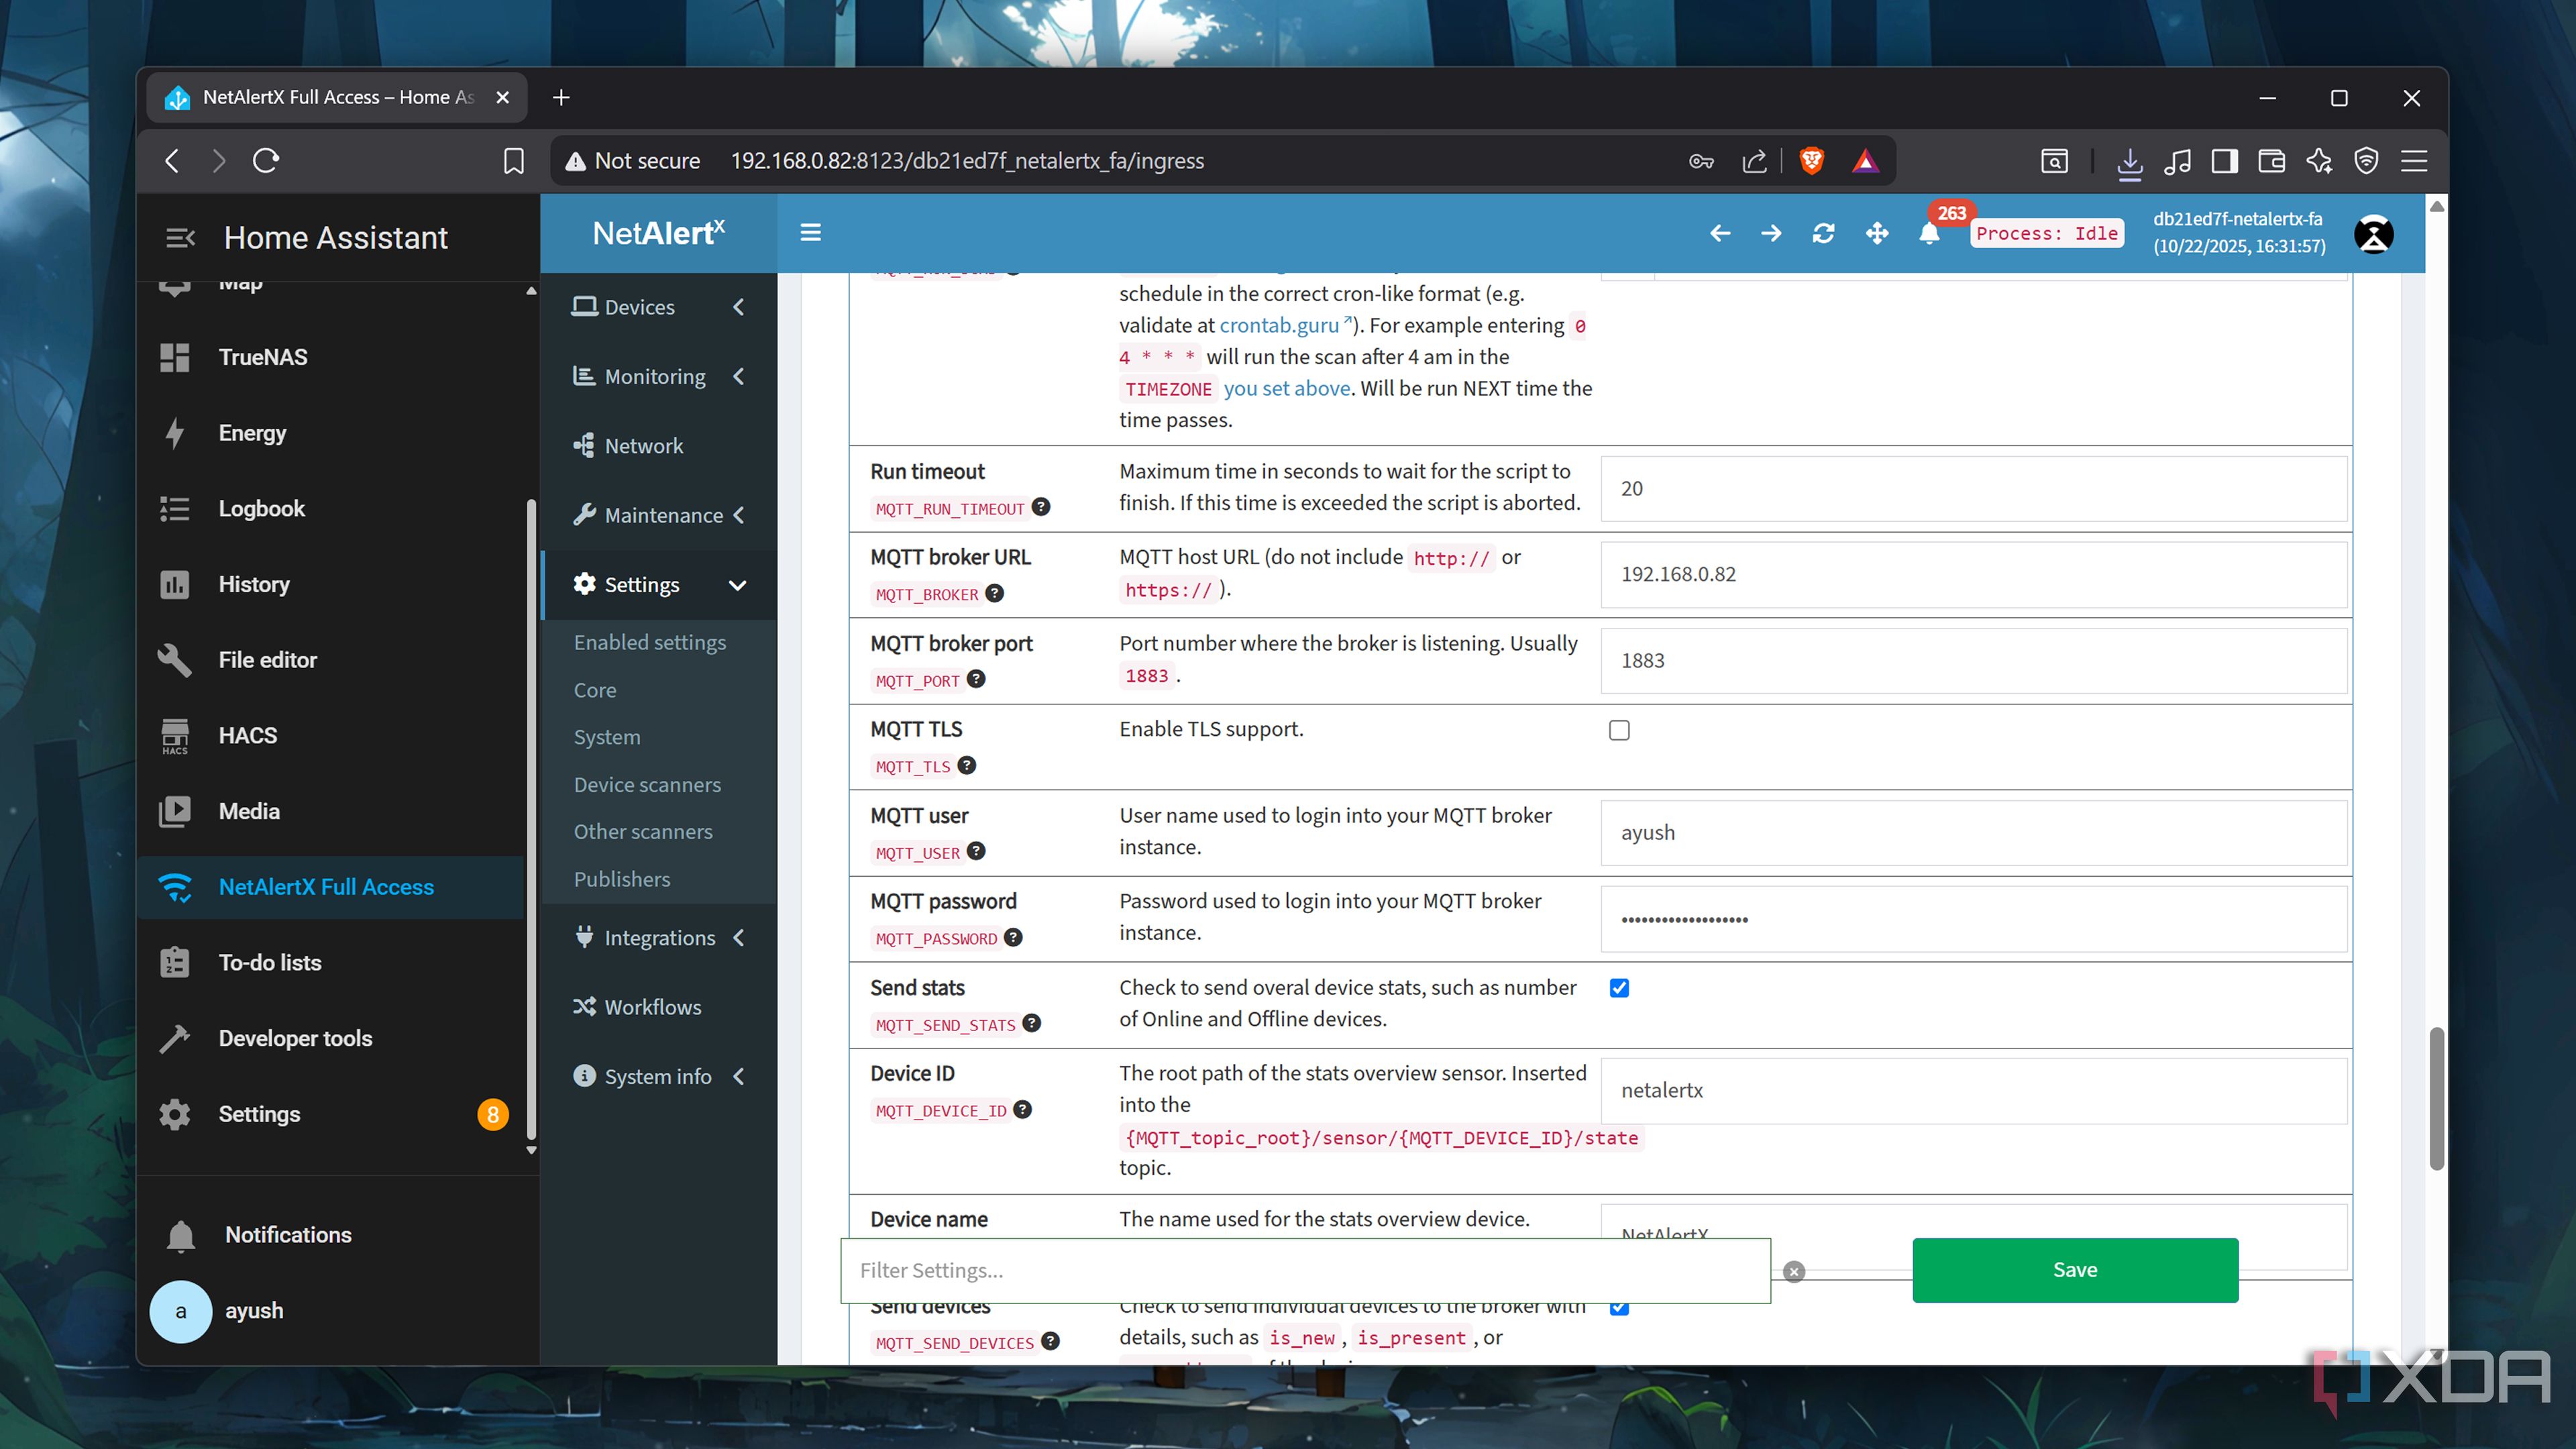Click the NetAlertX refresh icon

(x=1823, y=233)
